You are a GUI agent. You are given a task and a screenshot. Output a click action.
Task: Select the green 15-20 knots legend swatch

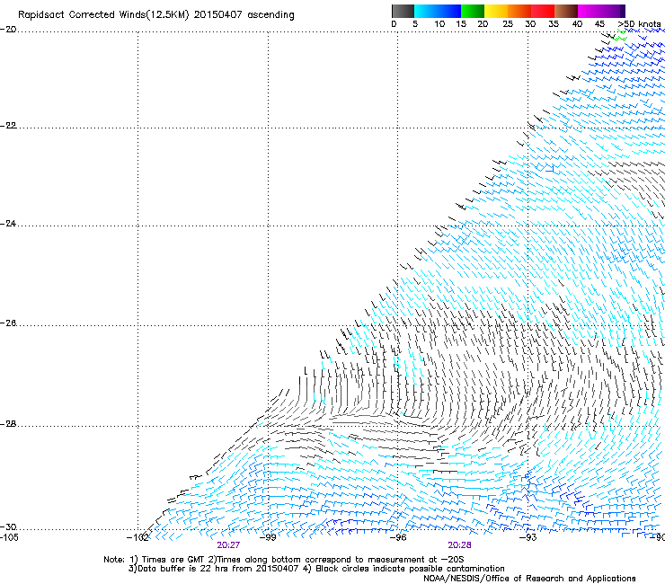pyautogui.click(x=473, y=11)
